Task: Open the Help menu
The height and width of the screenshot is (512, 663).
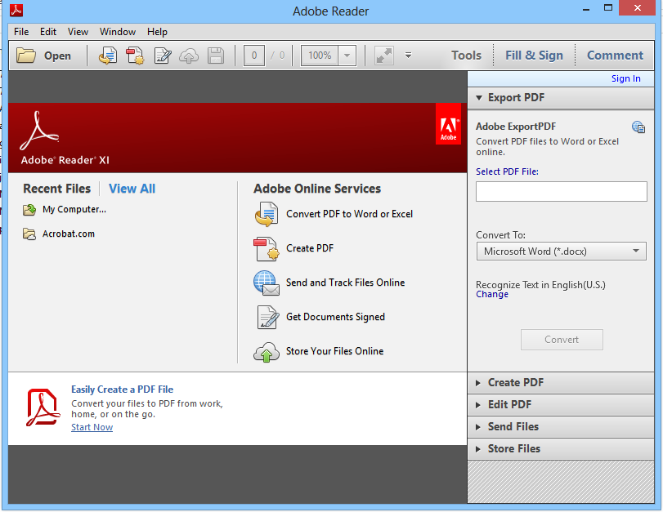Action: [x=157, y=32]
